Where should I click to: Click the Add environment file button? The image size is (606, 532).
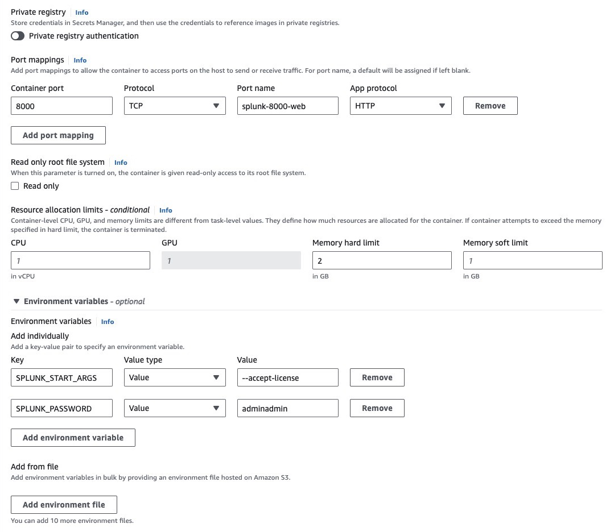tap(63, 504)
